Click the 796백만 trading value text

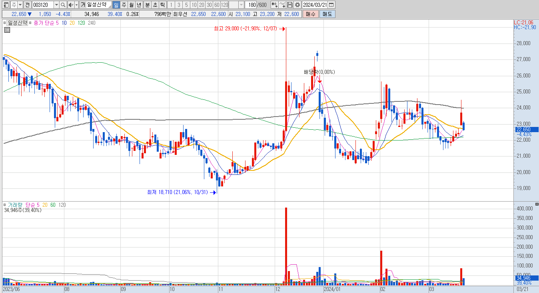tap(163, 14)
